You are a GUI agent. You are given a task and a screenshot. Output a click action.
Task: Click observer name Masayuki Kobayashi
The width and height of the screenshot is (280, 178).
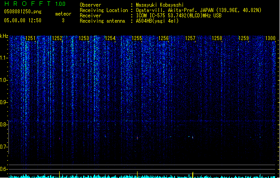pos(160,5)
